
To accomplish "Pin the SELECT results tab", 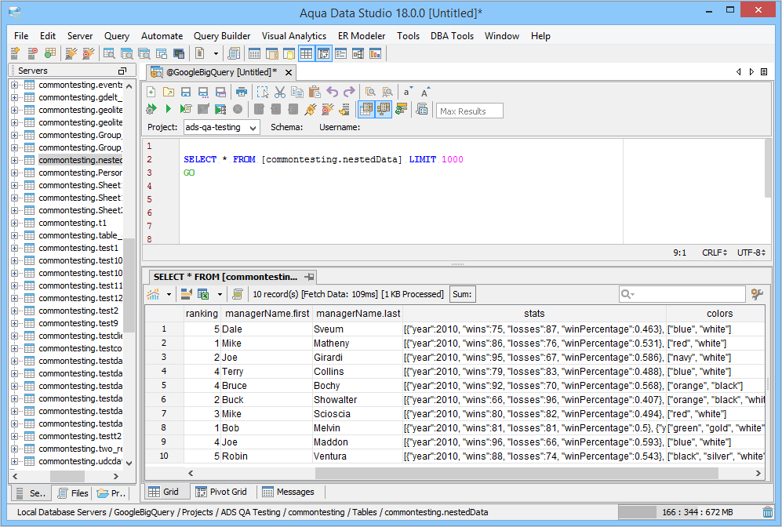I will (x=310, y=277).
